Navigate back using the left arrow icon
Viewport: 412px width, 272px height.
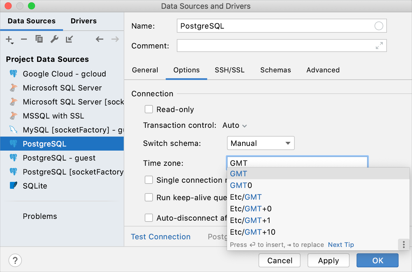99,39
